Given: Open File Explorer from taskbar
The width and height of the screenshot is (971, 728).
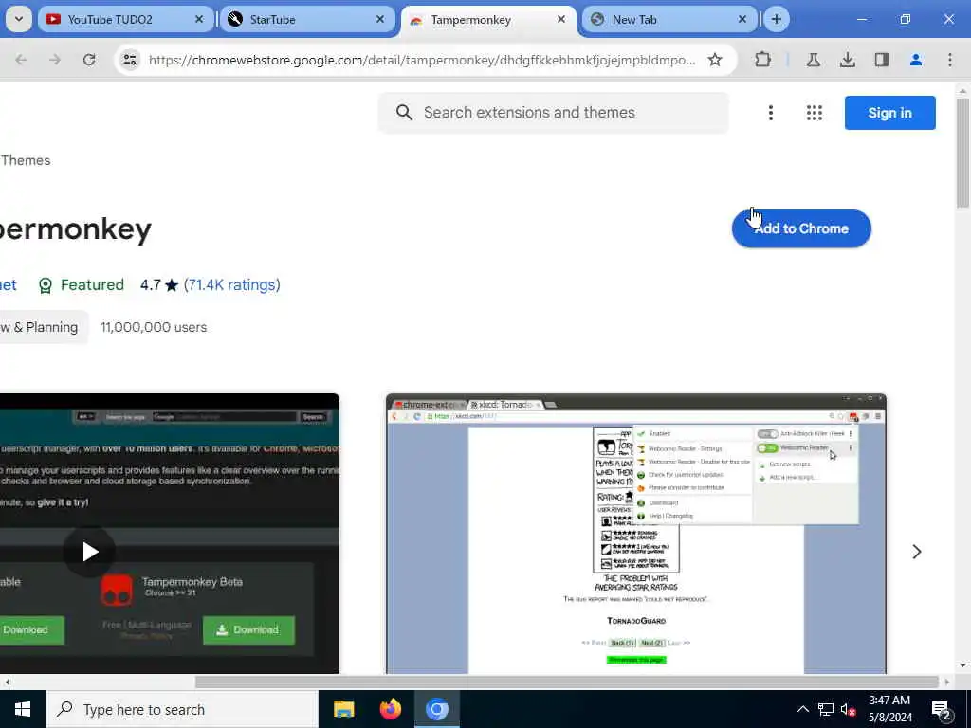Looking at the screenshot, I should (343, 709).
